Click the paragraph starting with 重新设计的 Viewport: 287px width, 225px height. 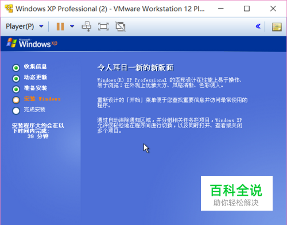click(x=172, y=103)
